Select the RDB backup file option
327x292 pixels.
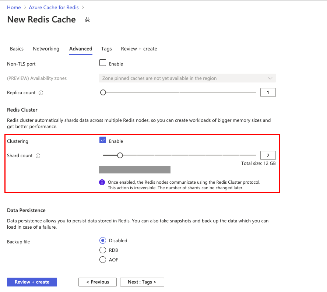[x=102, y=250]
